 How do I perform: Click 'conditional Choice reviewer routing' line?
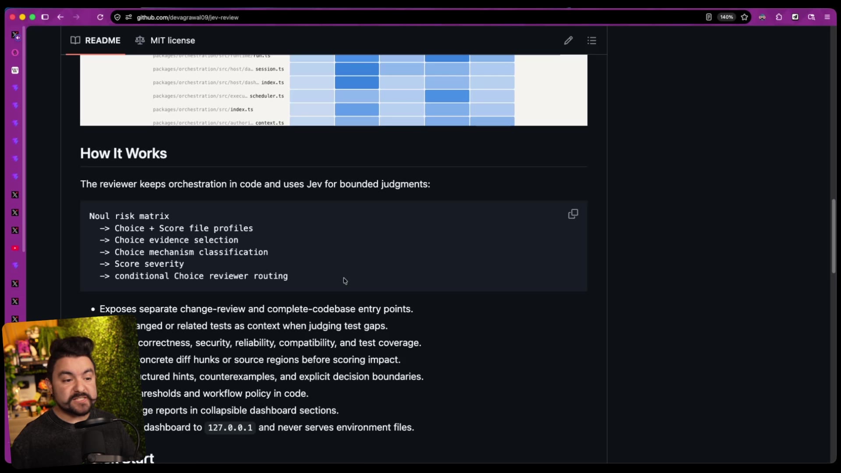[201, 276]
